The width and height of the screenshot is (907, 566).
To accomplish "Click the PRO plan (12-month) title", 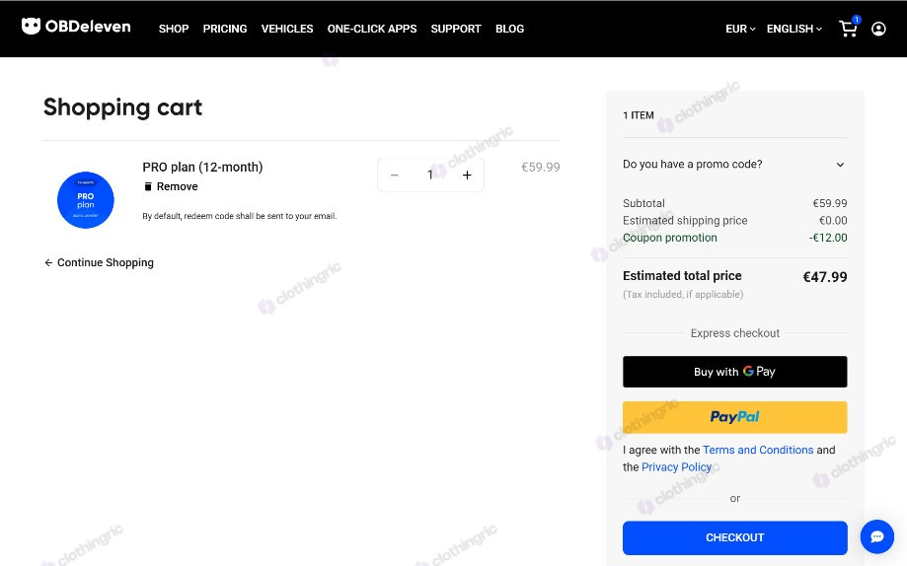I will 202,167.
